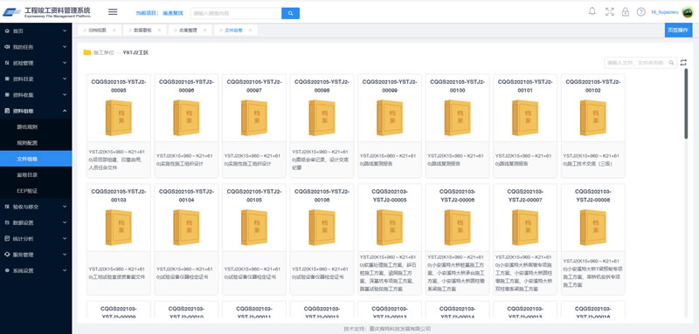The image size is (699, 334).
Task: Expand the 资料目录 menu chevron
Action: coord(65,78)
